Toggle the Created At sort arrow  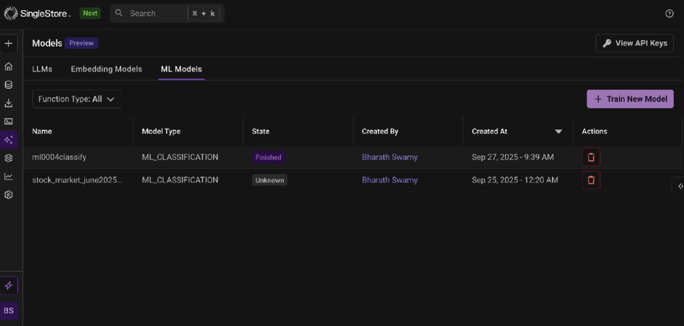coord(558,132)
